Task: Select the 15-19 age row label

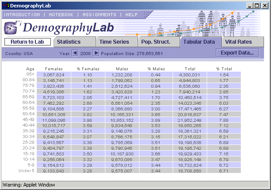Action: pyautogui.click(x=29, y=154)
